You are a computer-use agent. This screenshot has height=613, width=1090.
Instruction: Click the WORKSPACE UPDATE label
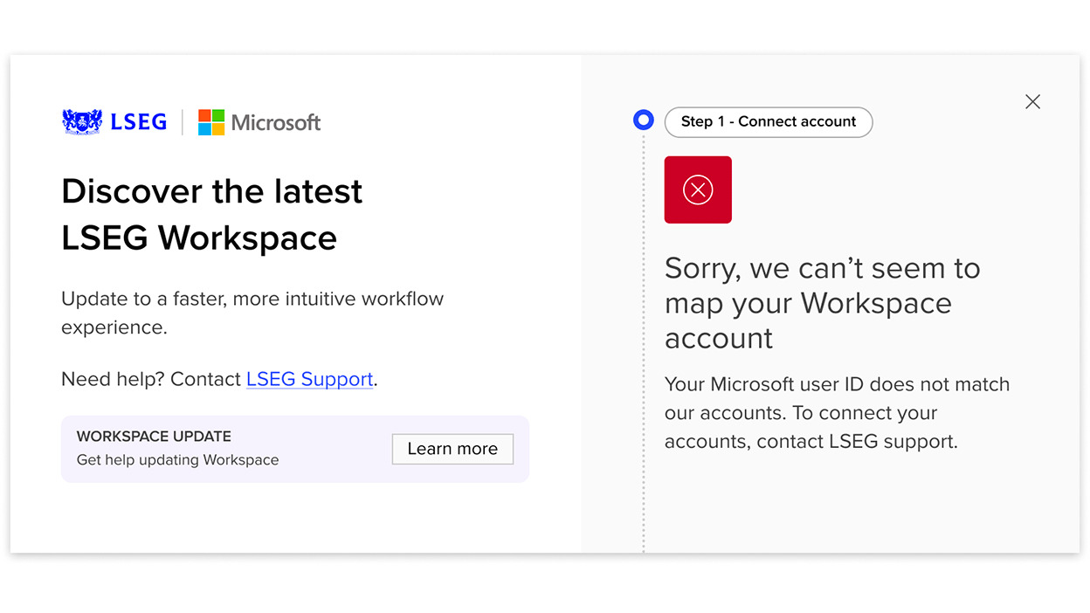[154, 437]
